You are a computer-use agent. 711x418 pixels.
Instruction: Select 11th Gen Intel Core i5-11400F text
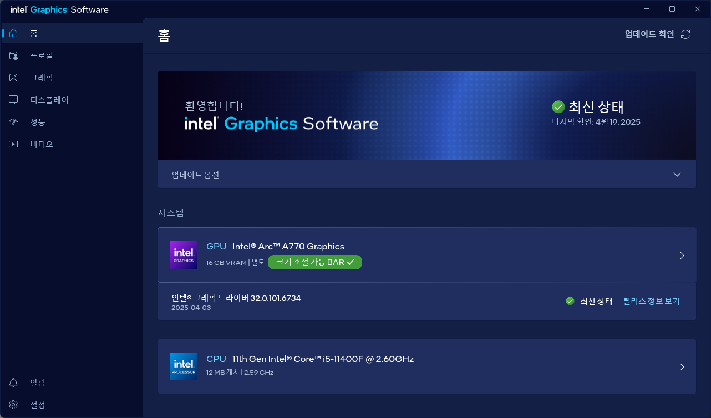point(323,359)
